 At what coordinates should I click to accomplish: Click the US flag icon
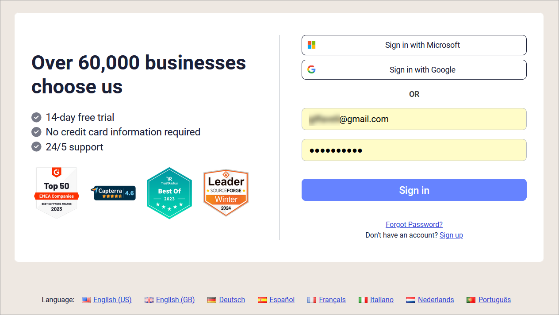[x=86, y=300]
